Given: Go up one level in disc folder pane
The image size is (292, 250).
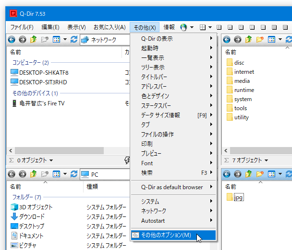Looking at the screenshot, I should point(249,39).
